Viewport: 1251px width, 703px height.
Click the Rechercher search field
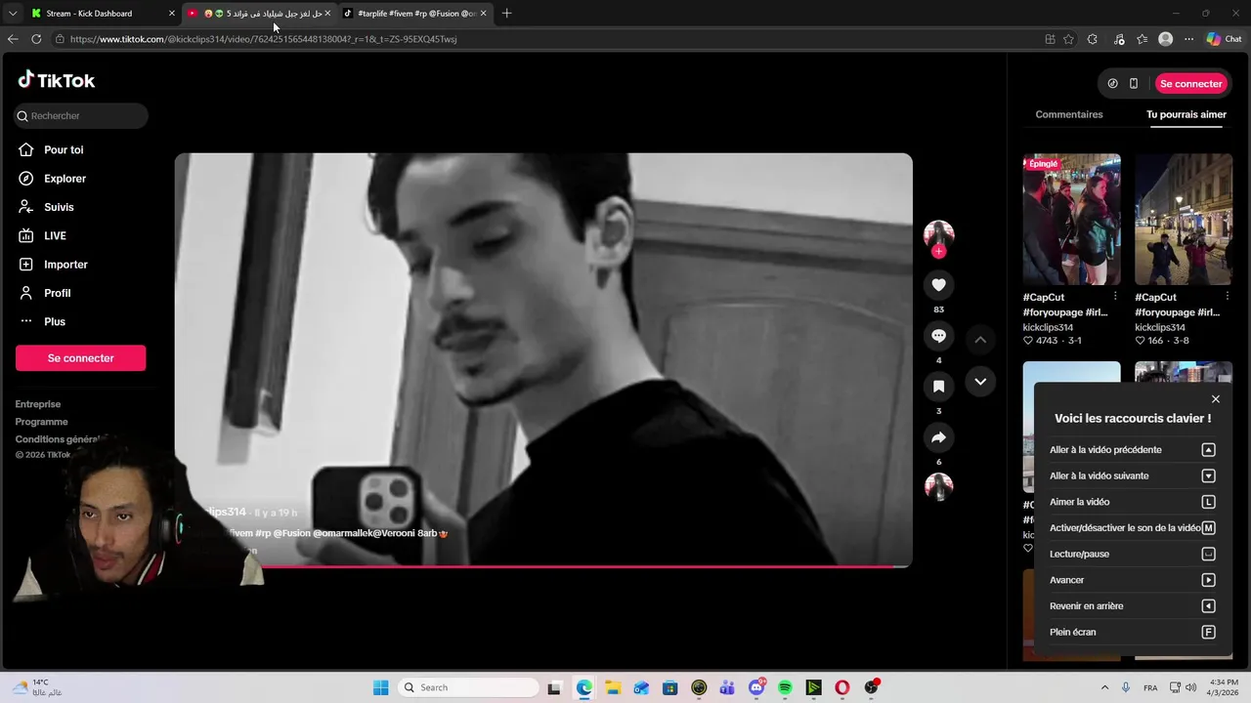[81, 115]
